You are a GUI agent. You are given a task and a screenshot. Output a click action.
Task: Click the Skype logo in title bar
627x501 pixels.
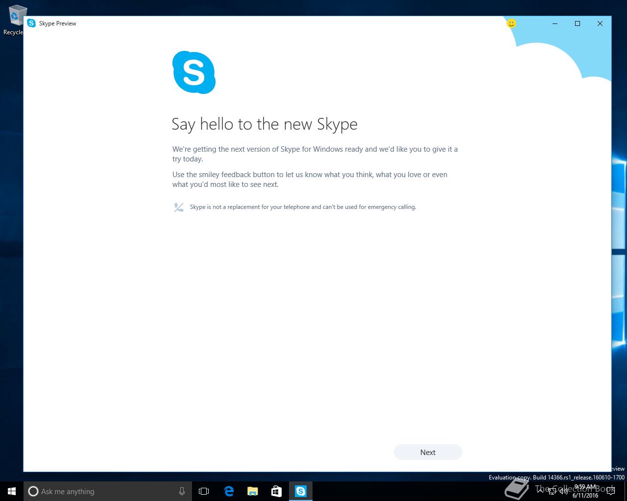click(x=31, y=23)
